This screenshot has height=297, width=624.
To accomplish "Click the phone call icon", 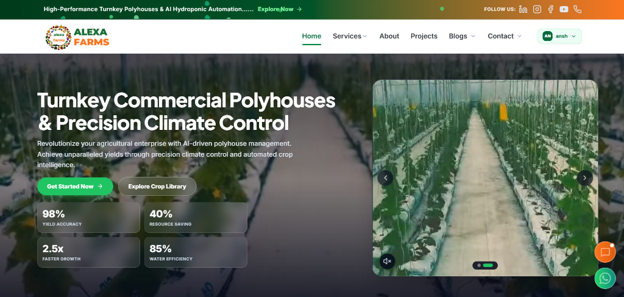I will tap(578, 9).
